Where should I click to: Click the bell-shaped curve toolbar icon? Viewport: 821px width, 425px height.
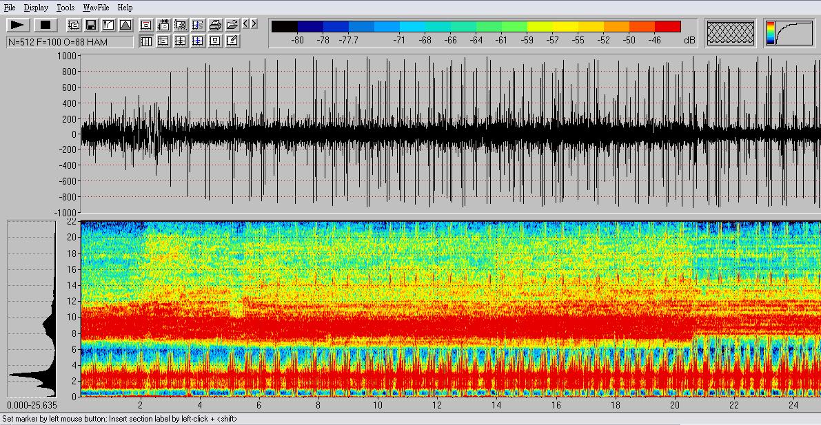125,25
